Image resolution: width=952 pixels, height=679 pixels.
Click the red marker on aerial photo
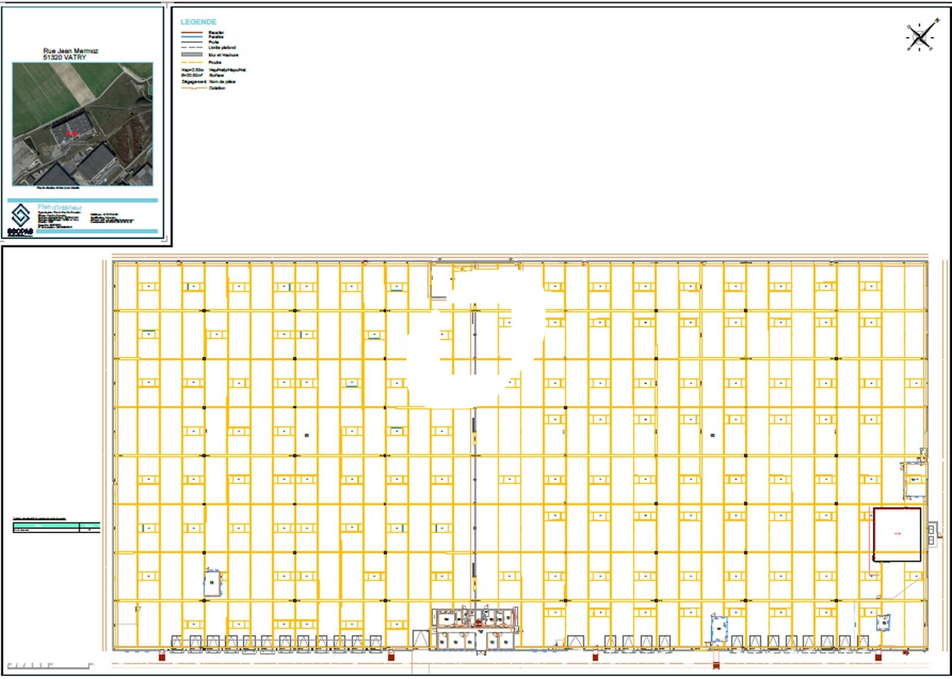(71, 134)
